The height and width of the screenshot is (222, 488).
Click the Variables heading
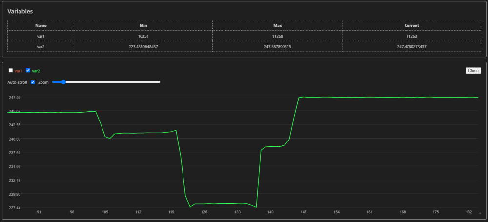tap(20, 11)
